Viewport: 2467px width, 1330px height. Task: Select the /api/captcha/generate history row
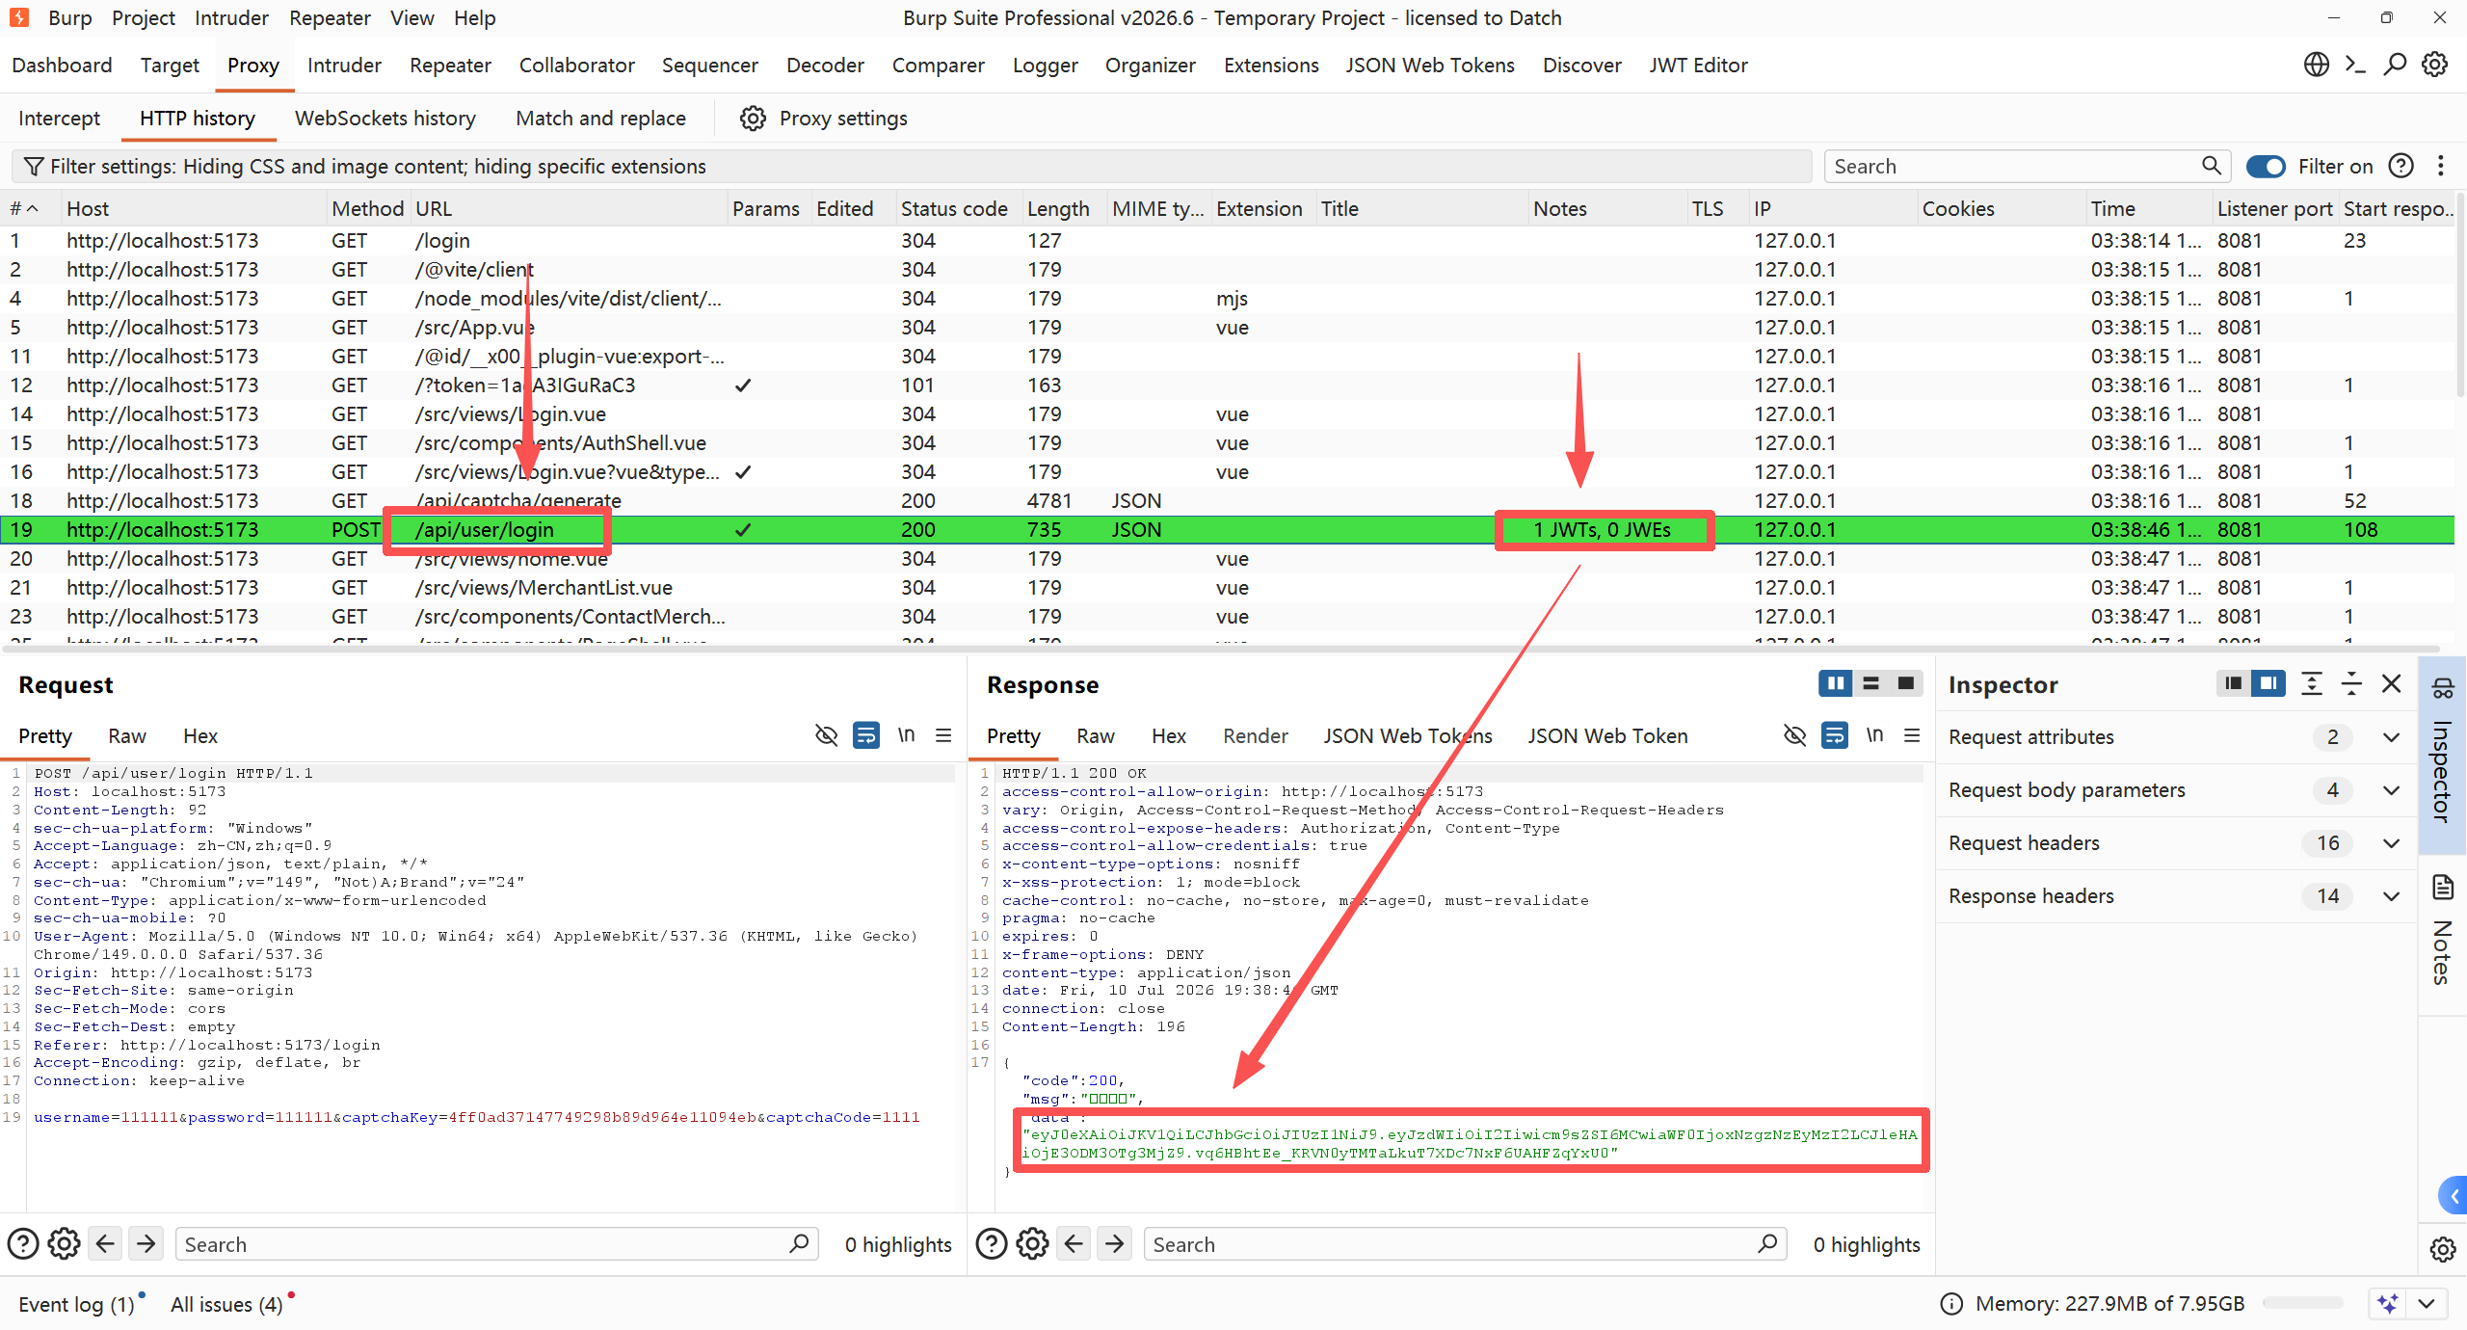1227,501
